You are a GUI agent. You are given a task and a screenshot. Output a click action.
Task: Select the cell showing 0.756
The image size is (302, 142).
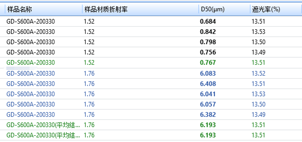(x=208, y=52)
